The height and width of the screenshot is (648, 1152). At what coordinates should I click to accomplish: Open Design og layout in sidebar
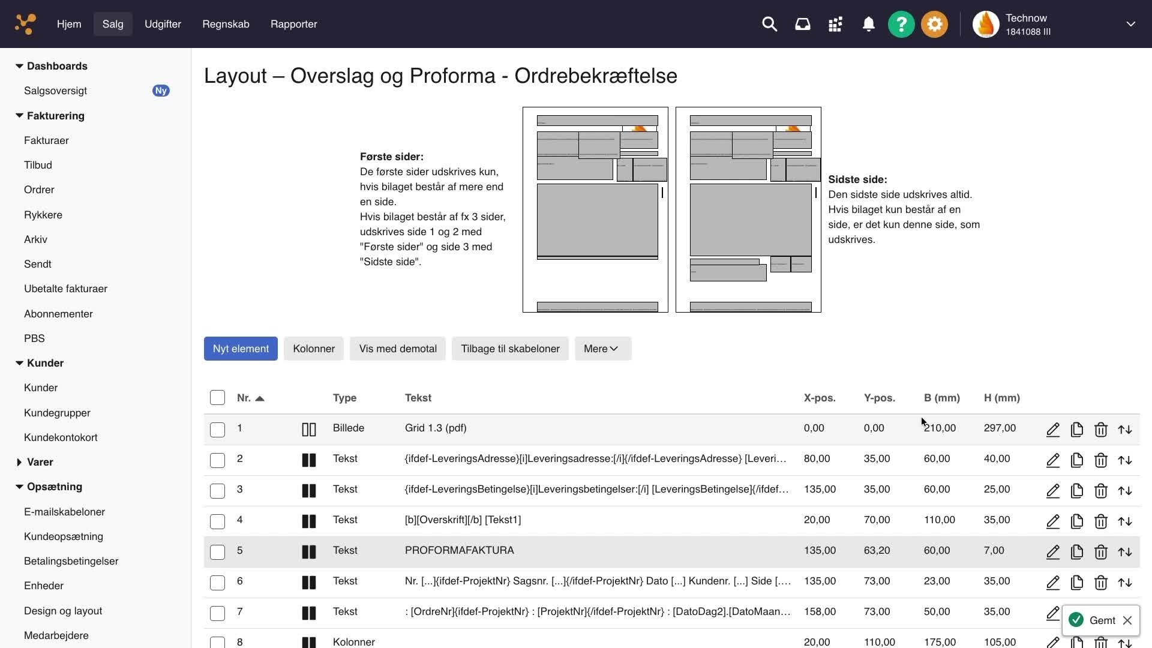pos(63,611)
